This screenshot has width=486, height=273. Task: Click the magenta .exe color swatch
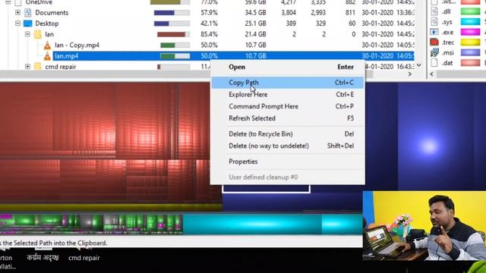point(470,32)
